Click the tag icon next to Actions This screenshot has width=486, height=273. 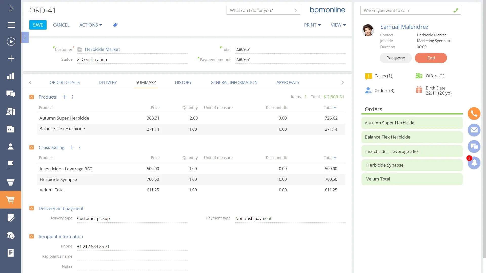point(115,25)
